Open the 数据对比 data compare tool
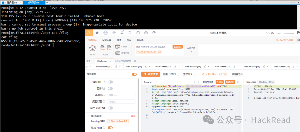The height and width of the screenshot is (132, 300). coord(122,53)
